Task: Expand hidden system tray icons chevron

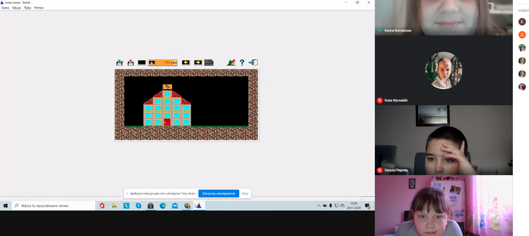Action: [319, 206]
